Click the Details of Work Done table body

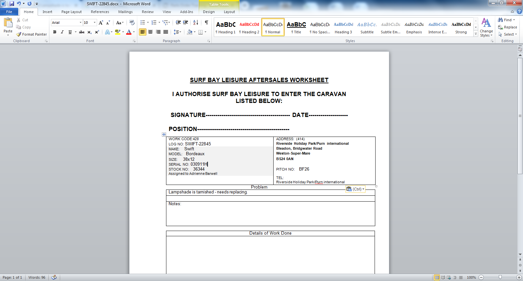270,255
